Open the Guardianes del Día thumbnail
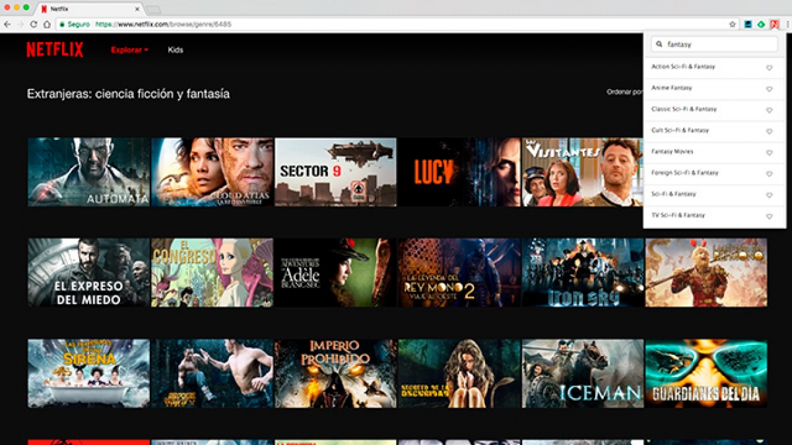The image size is (792, 445). tap(706, 374)
